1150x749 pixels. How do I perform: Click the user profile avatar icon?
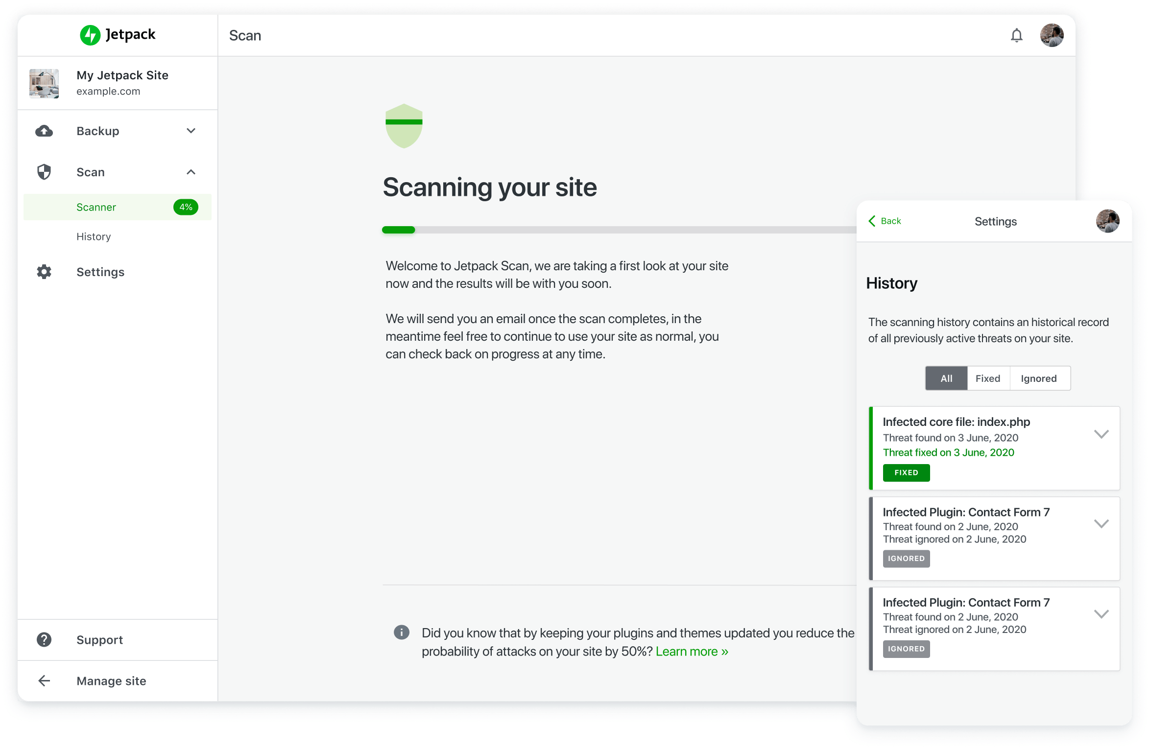click(x=1051, y=35)
